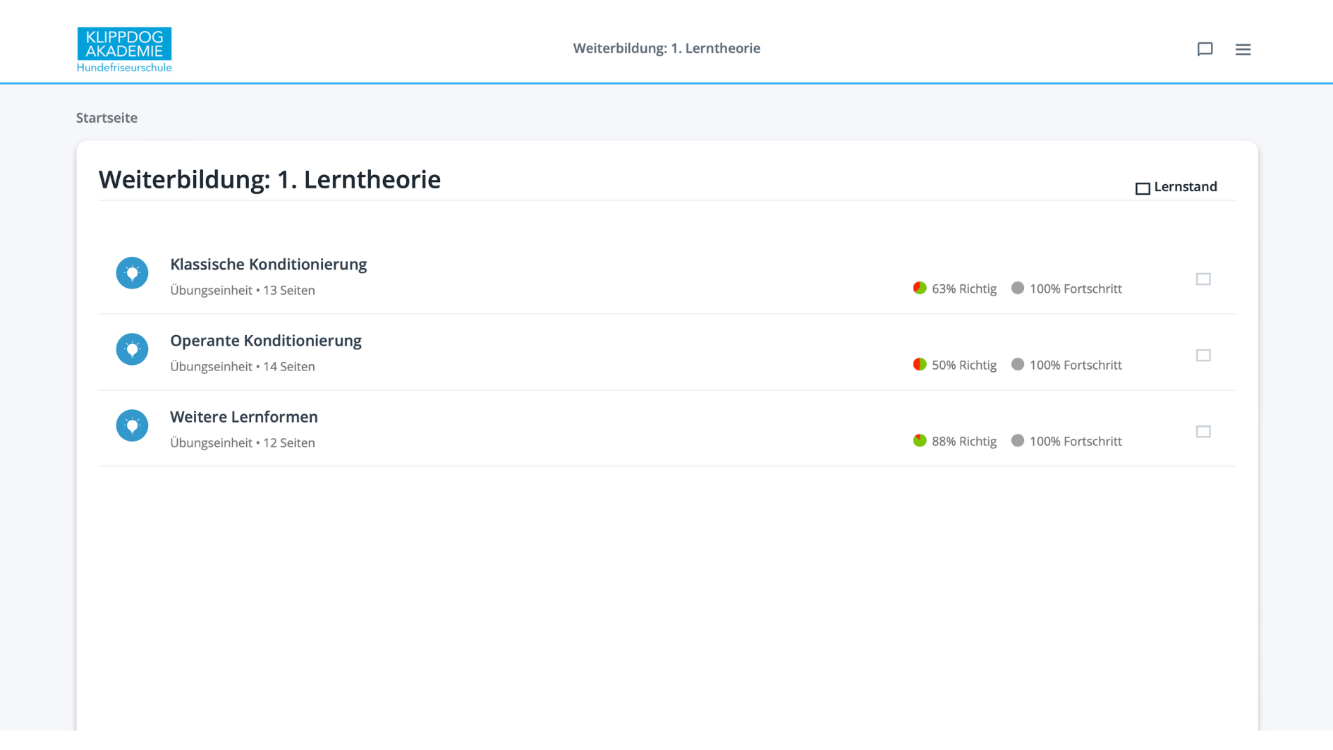Click the Klippdog Akademie logo
This screenshot has height=750, width=1333.
124,49
